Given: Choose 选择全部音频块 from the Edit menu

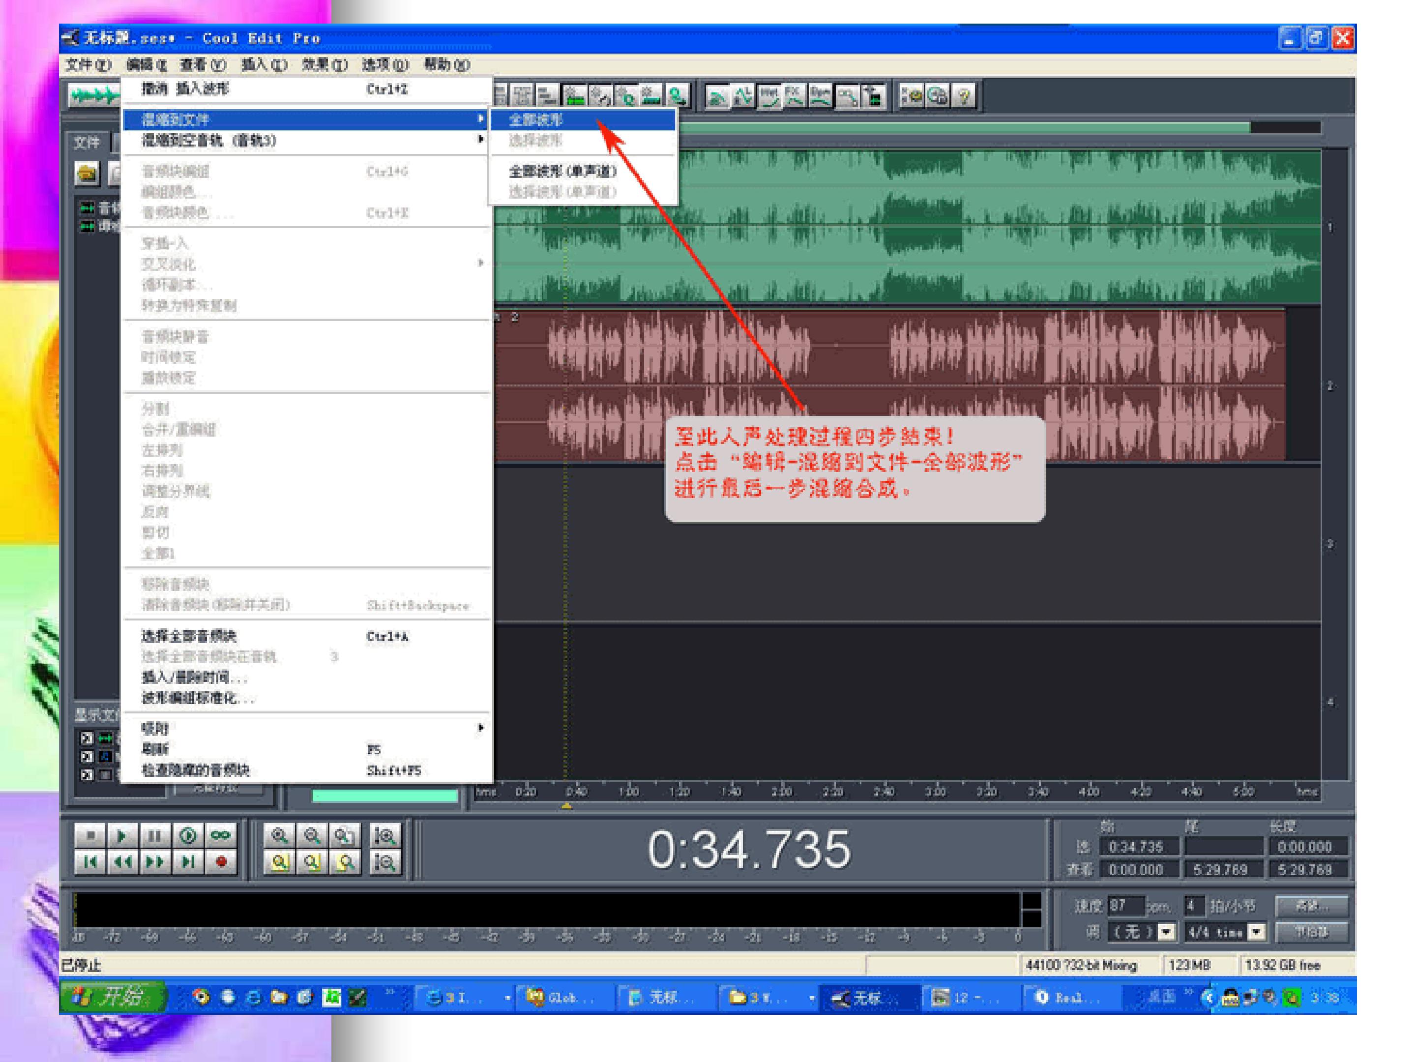Looking at the screenshot, I should pyautogui.click(x=307, y=636).
